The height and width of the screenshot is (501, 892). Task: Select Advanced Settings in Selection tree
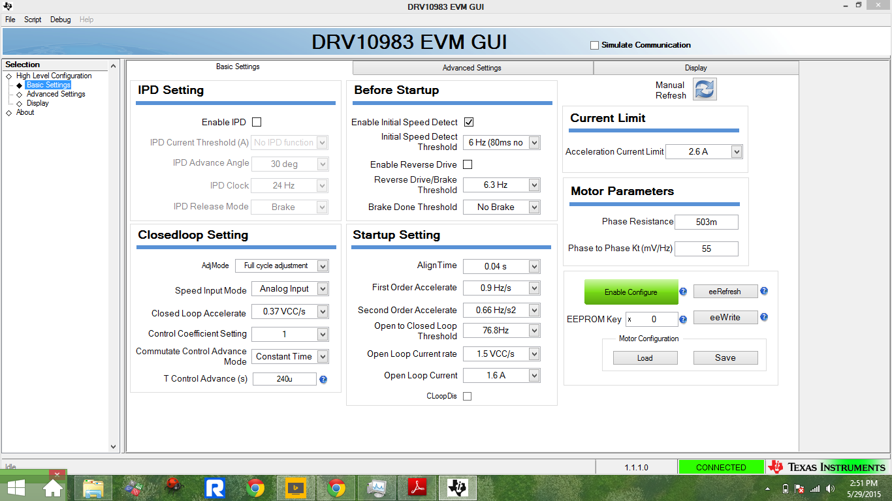coord(56,94)
